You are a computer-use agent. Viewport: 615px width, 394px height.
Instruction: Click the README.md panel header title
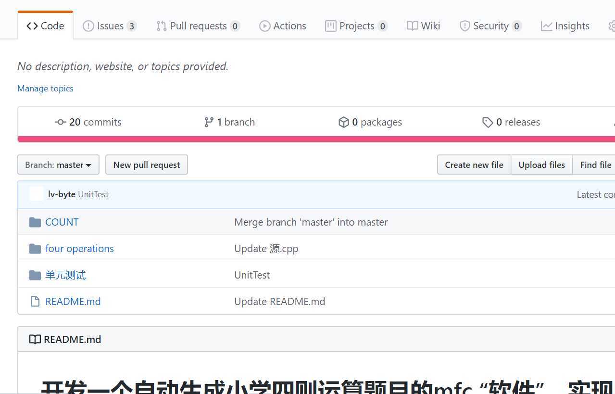coord(72,340)
